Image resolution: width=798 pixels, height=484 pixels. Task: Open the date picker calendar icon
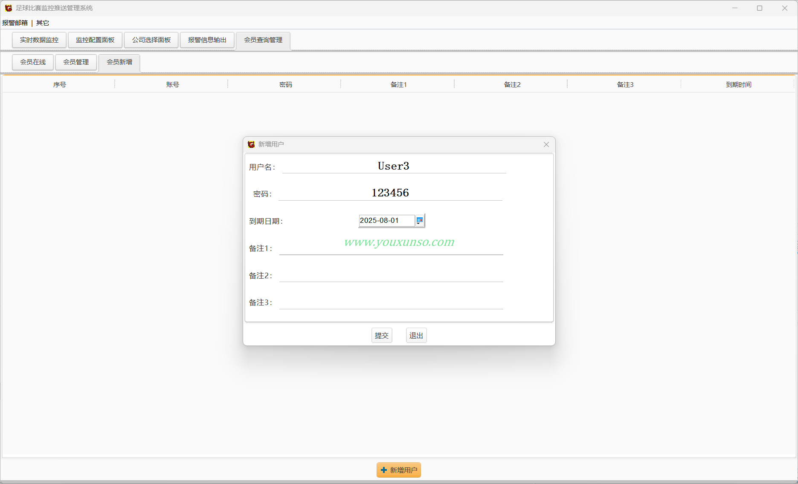[x=420, y=220]
